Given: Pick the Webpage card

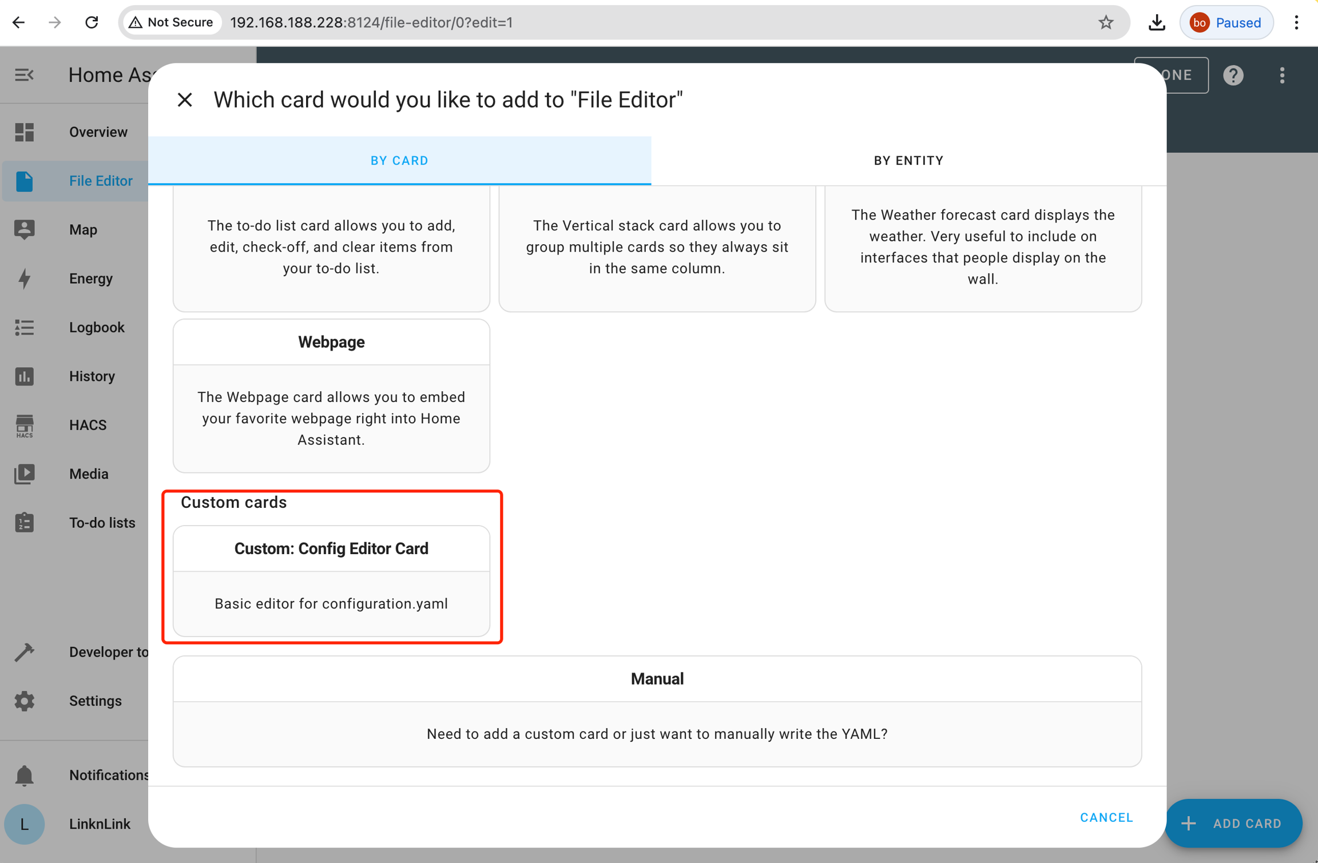Looking at the screenshot, I should click(331, 395).
